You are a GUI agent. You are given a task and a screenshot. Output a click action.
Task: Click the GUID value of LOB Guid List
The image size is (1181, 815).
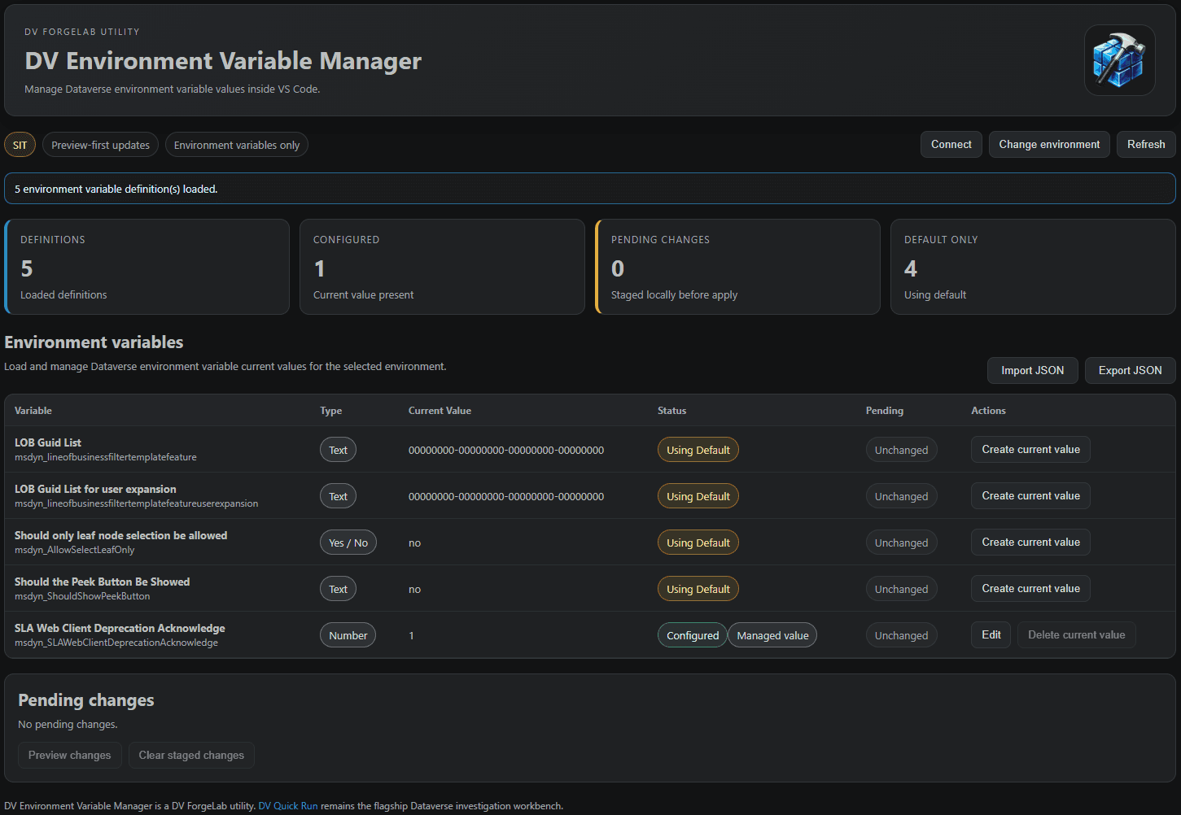[x=506, y=450]
